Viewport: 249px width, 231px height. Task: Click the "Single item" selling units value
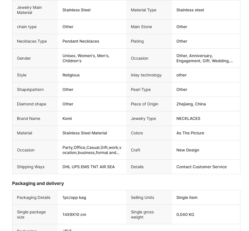[x=187, y=197]
